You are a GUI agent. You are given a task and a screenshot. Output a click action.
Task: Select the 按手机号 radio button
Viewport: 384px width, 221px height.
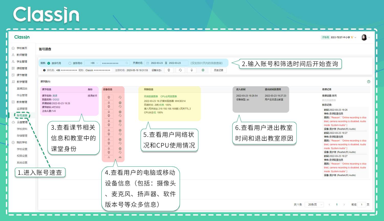(x=49, y=63)
